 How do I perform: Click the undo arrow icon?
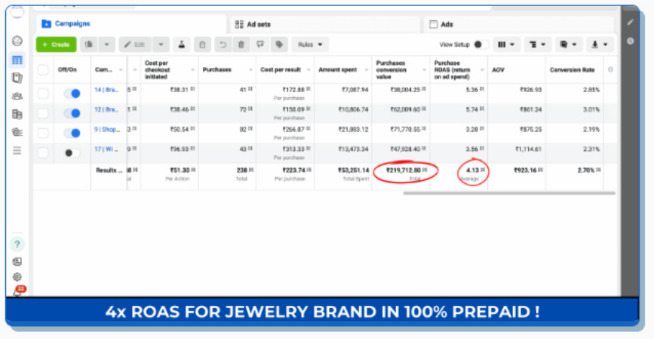pyautogui.click(x=223, y=44)
